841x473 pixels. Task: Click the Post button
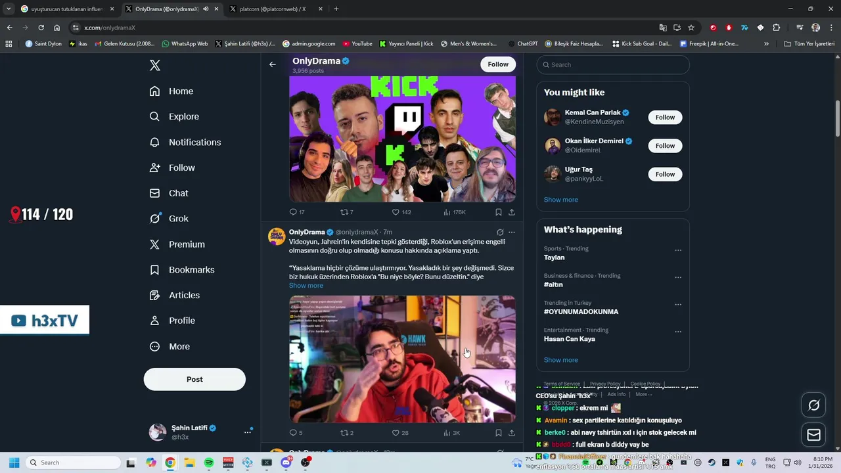(194, 379)
